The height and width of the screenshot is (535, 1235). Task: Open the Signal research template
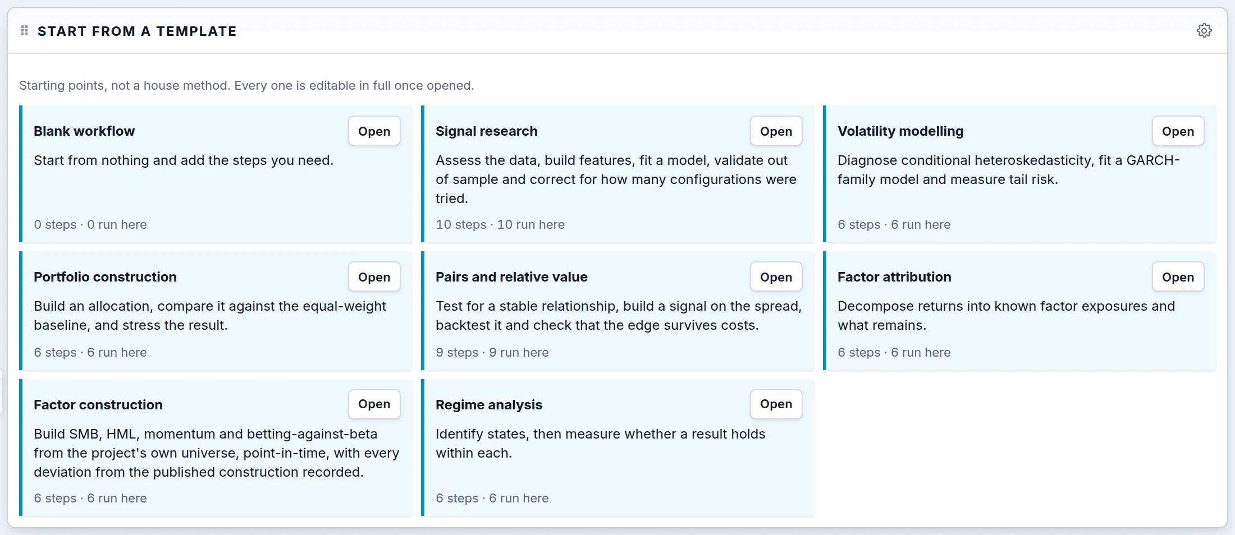click(776, 131)
